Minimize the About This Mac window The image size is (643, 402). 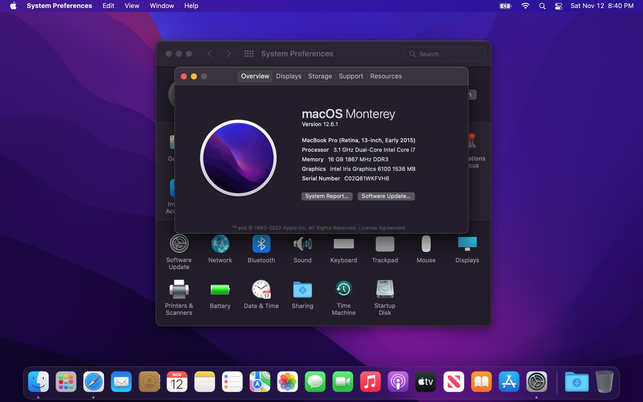tap(194, 76)
